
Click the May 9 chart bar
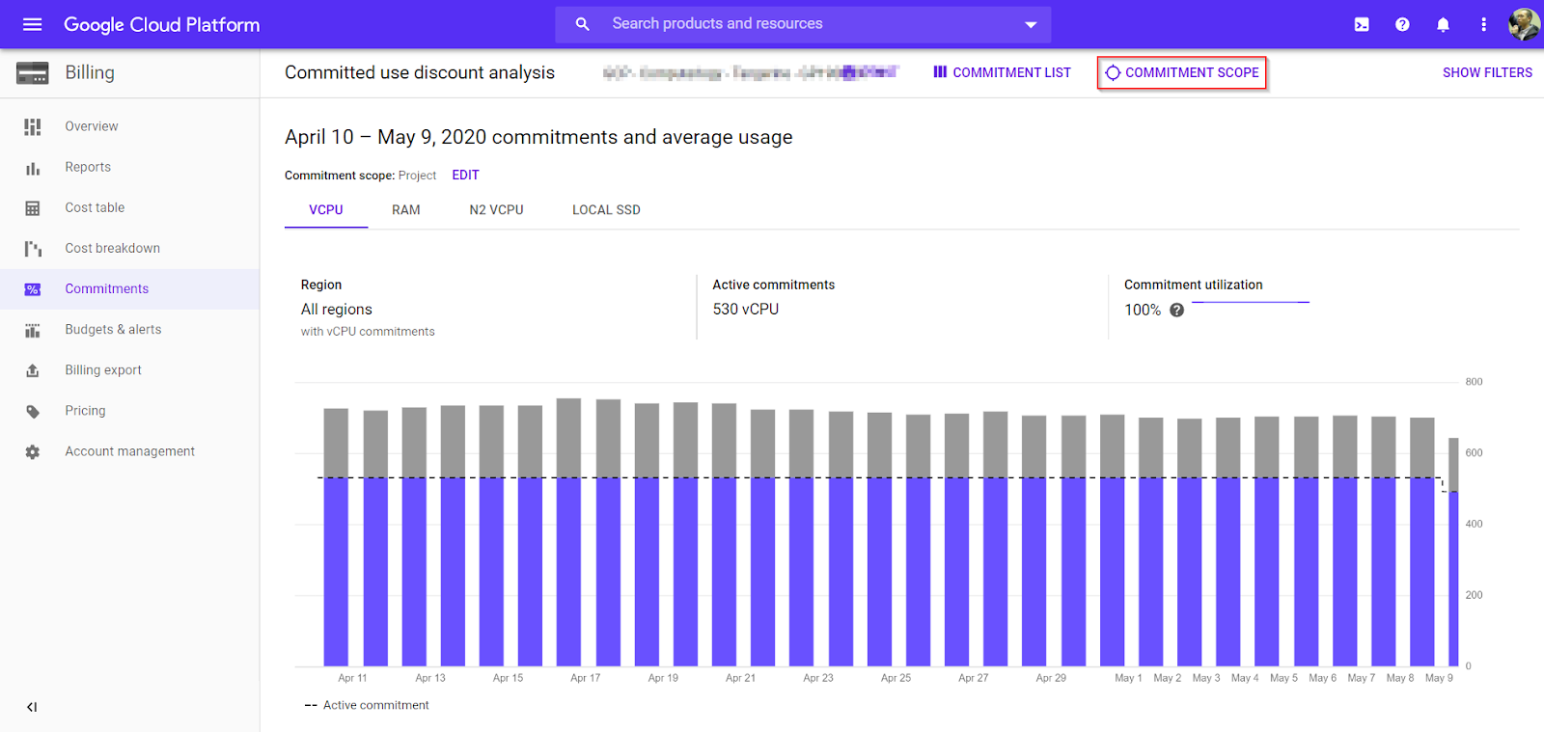[1453, 552]
